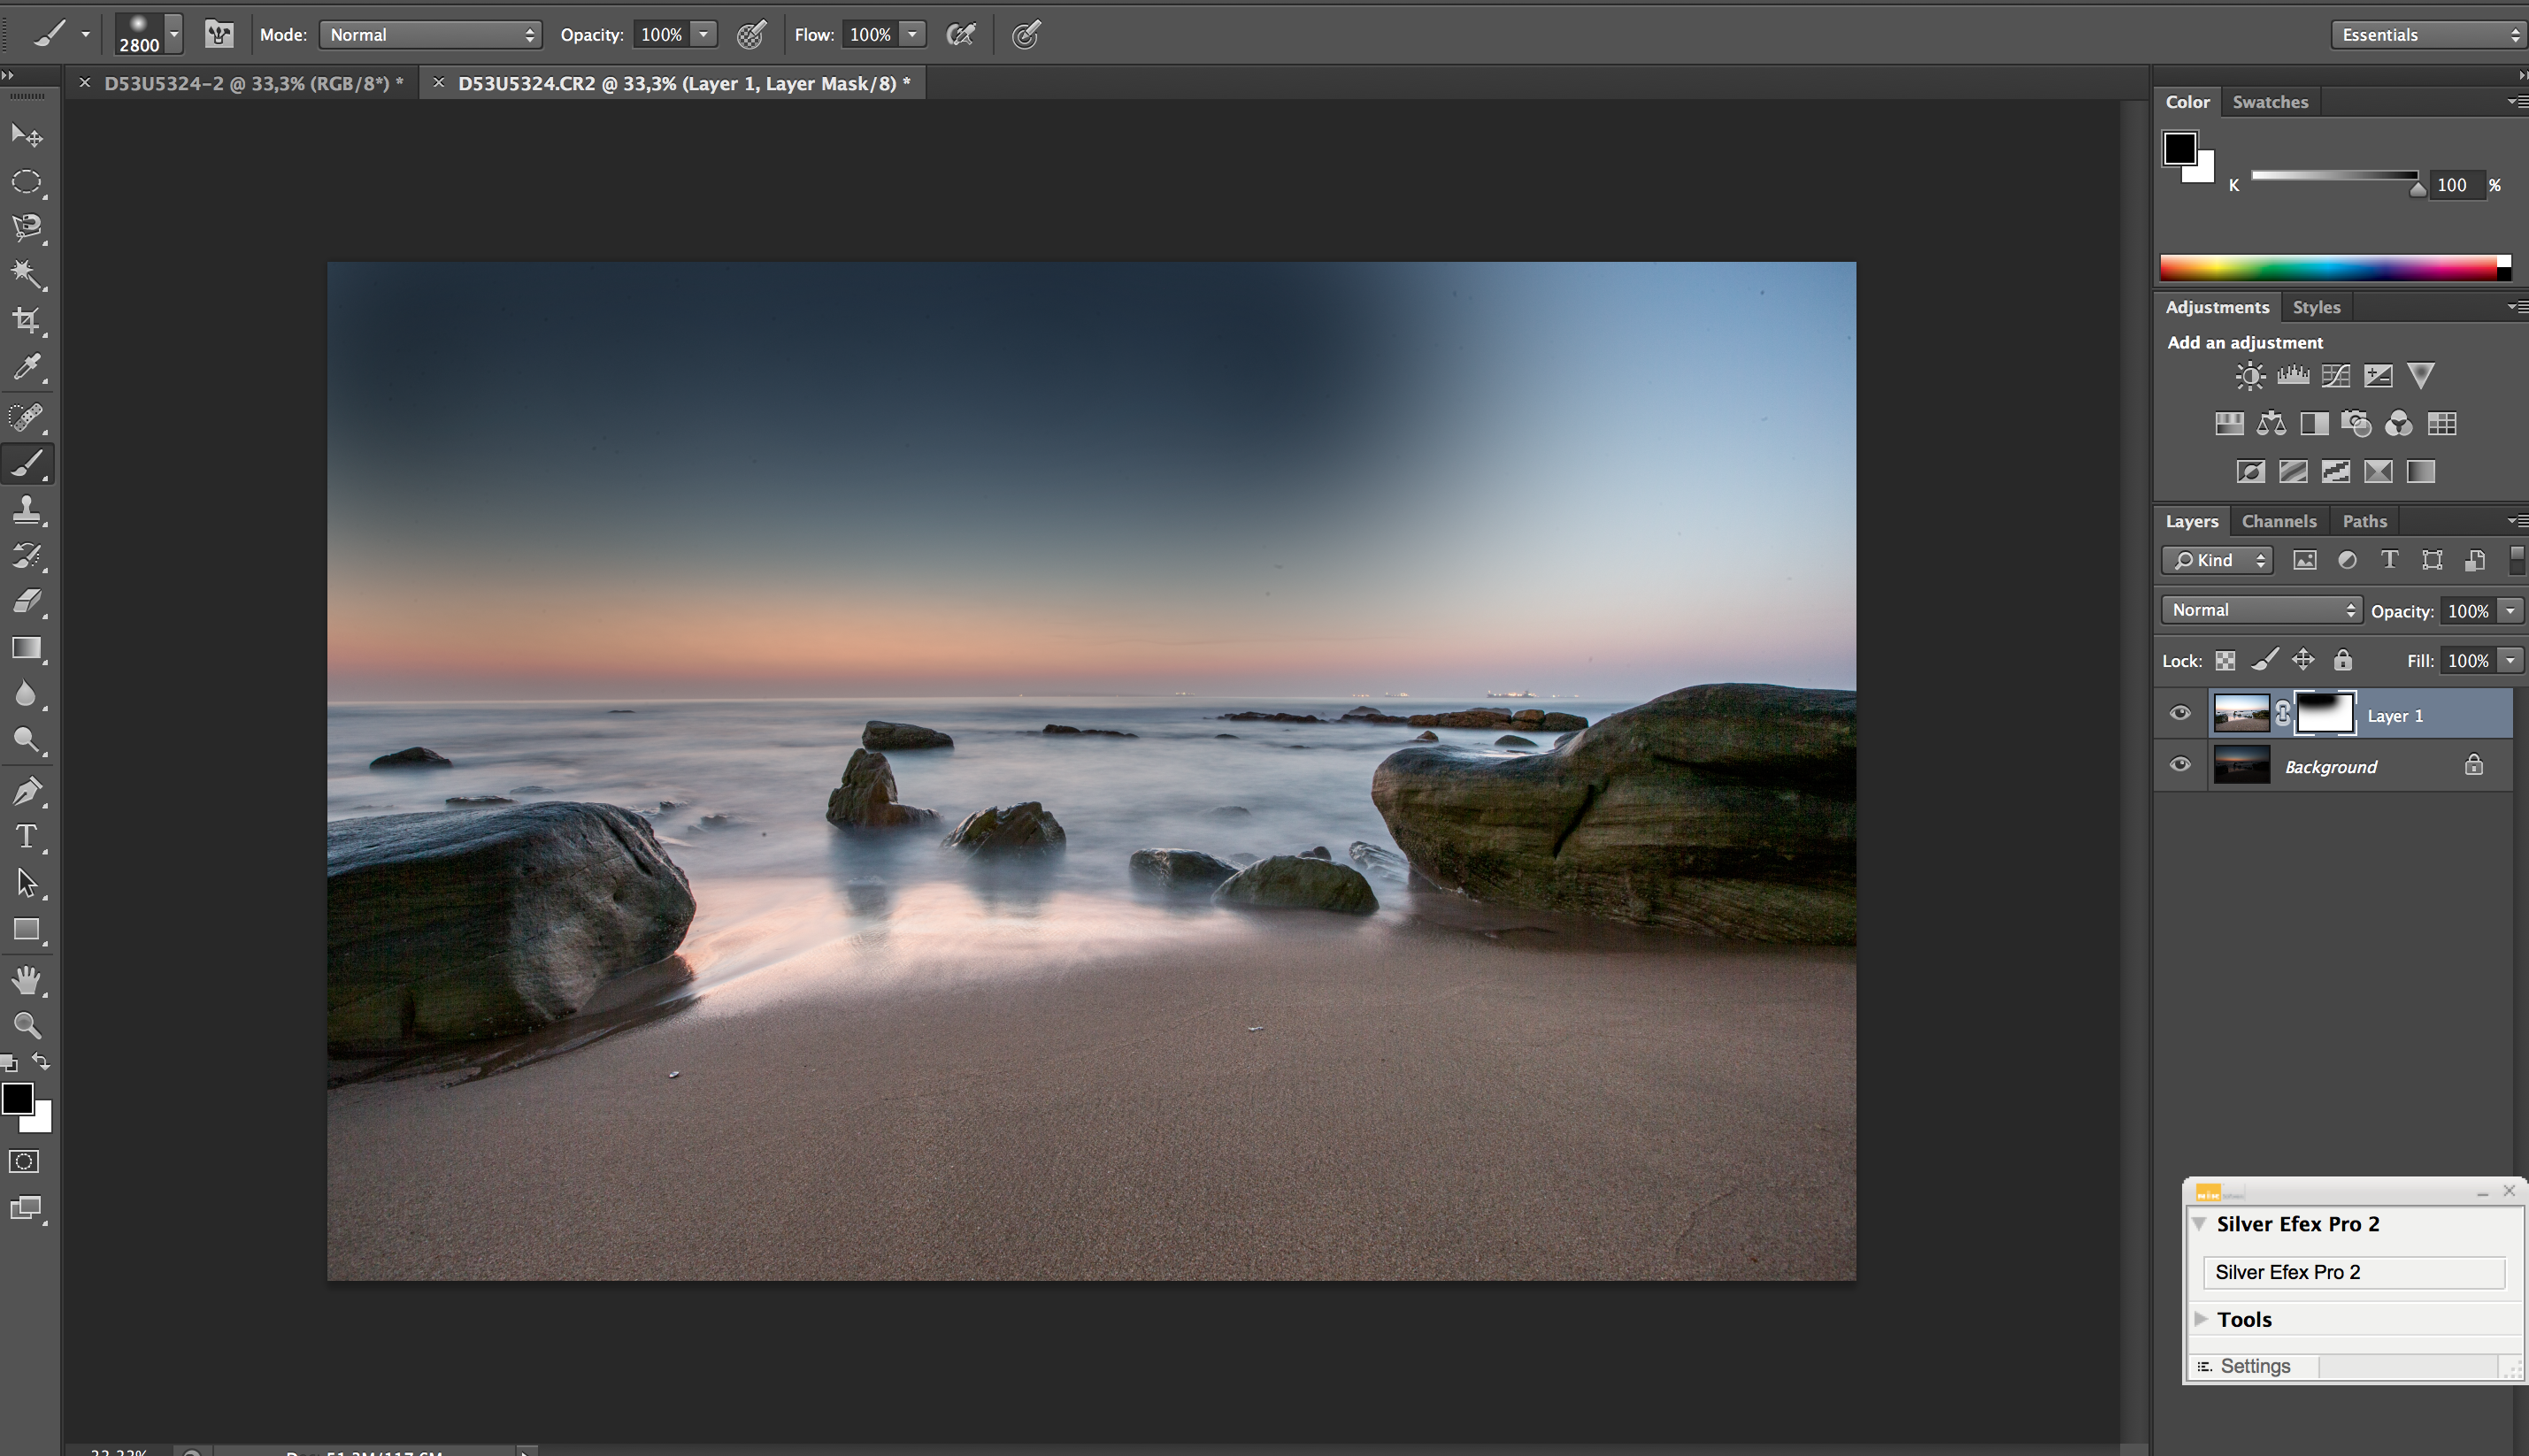Select the Clone Stamp tool
The height and width of the screenshot is (1456, 2529).
click(27, 510)
